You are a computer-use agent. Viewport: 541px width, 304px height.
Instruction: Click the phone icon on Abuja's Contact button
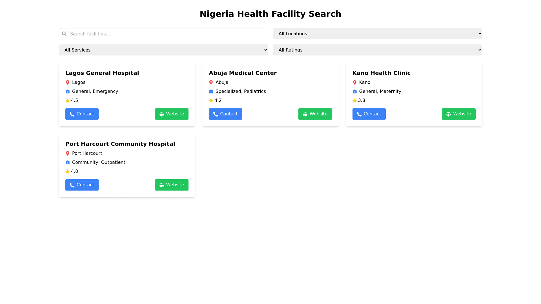click(216, 114)
